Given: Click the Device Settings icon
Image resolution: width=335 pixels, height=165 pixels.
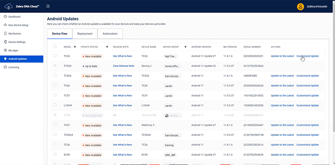Looking at the screenshot, I should [x=5, y=42].
